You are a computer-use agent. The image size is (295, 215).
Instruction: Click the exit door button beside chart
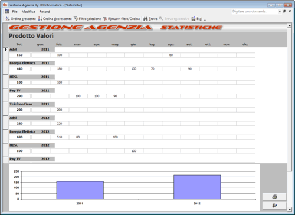(274, 206)
